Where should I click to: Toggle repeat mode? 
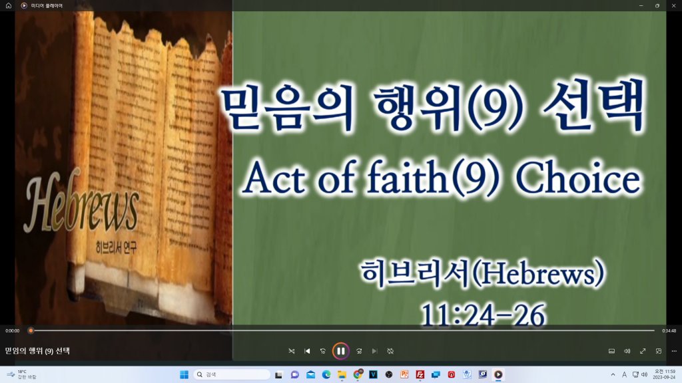click(391, 350)
